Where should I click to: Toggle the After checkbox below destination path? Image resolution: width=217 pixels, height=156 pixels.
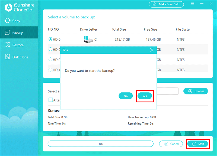(51, 100)
